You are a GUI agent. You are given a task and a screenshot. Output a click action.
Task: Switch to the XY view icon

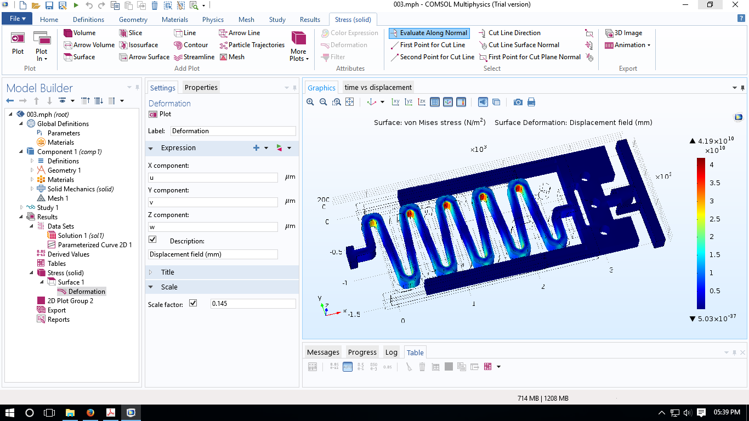tap(395, 102)
